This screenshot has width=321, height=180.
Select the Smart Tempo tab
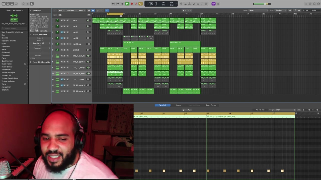click(x=211, y=105)
